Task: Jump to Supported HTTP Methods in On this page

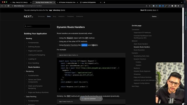Action: [142, 32]
